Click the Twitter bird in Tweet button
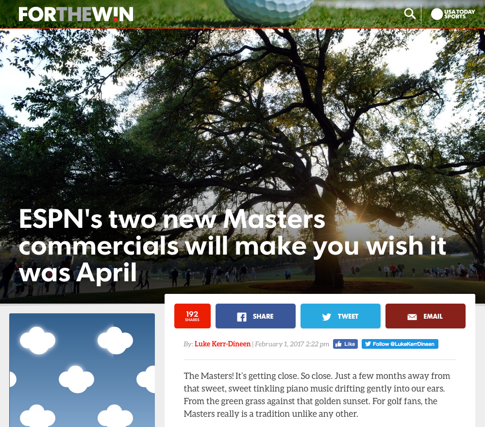The width and height of the screenshot is (485, 427). (x=327, y=317)
